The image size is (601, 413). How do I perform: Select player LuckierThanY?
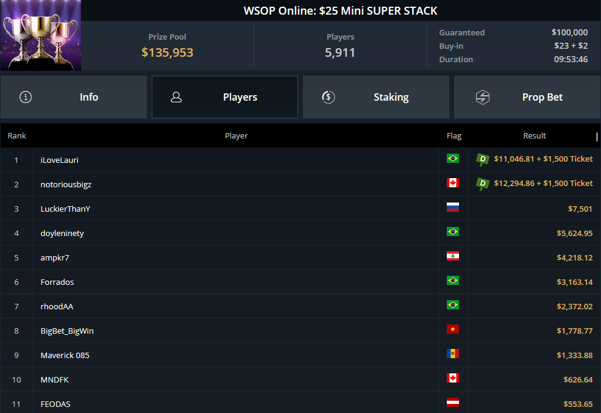66,209
